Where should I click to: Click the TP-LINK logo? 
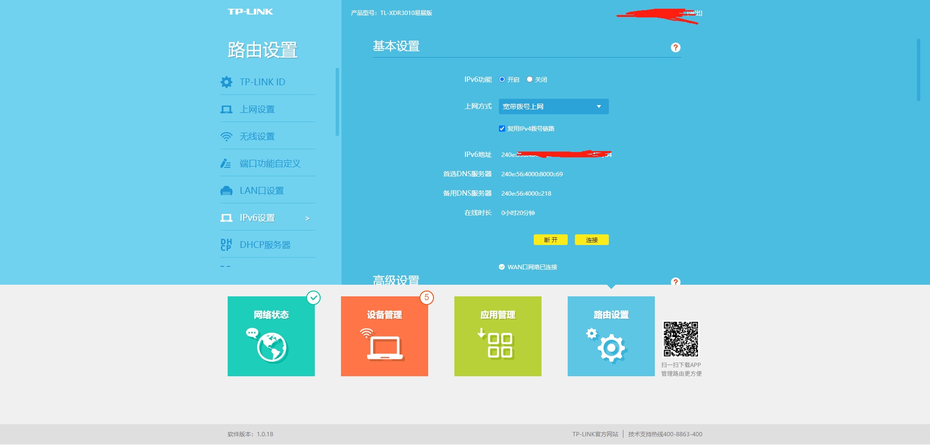pos(250,12)
